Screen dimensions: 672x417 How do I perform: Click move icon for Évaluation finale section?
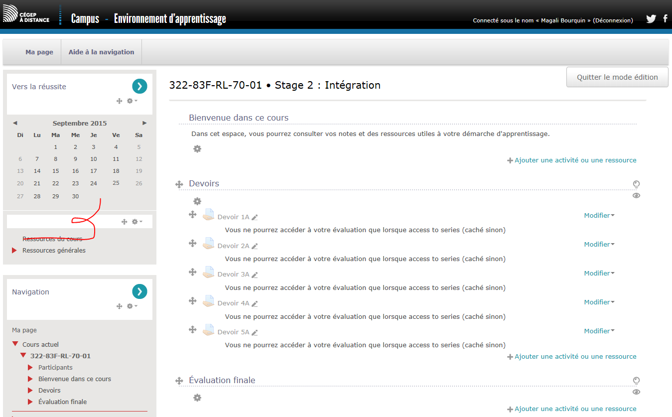pos(179,381)
